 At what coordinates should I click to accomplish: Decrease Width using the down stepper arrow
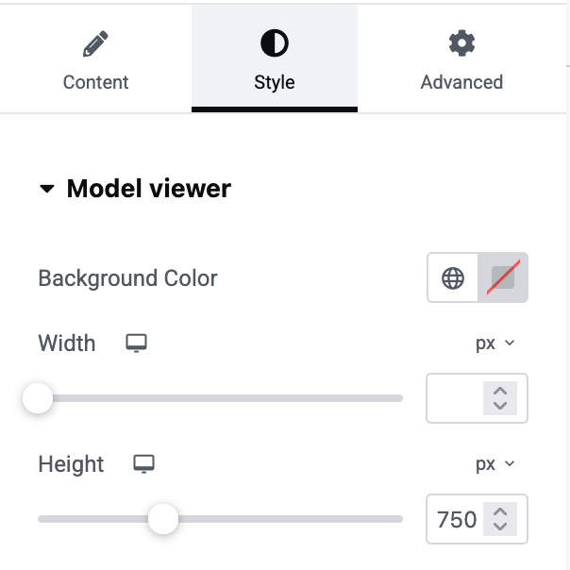point(500,406)
